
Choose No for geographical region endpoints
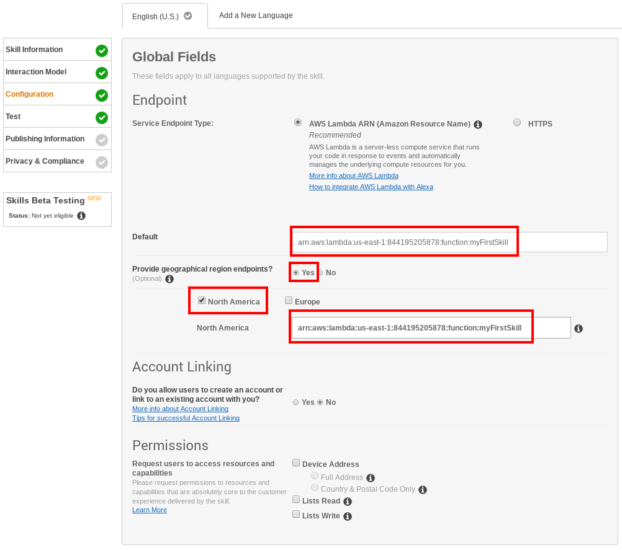click(x=320, y=273)
